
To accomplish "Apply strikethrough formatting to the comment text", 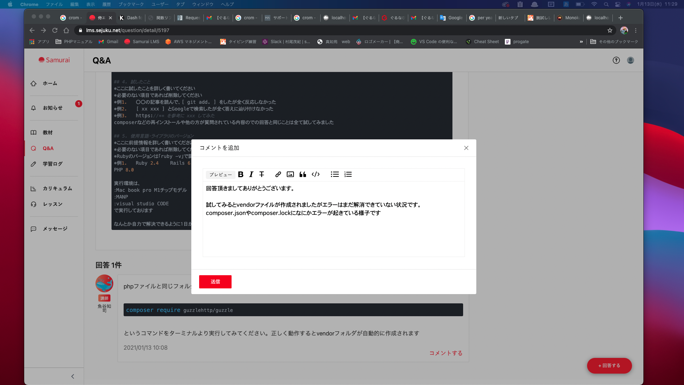I will point(262,174).
